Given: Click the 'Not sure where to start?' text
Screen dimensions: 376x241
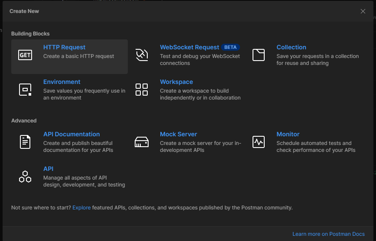Looking at the screenshot, I should click(41, 208).
